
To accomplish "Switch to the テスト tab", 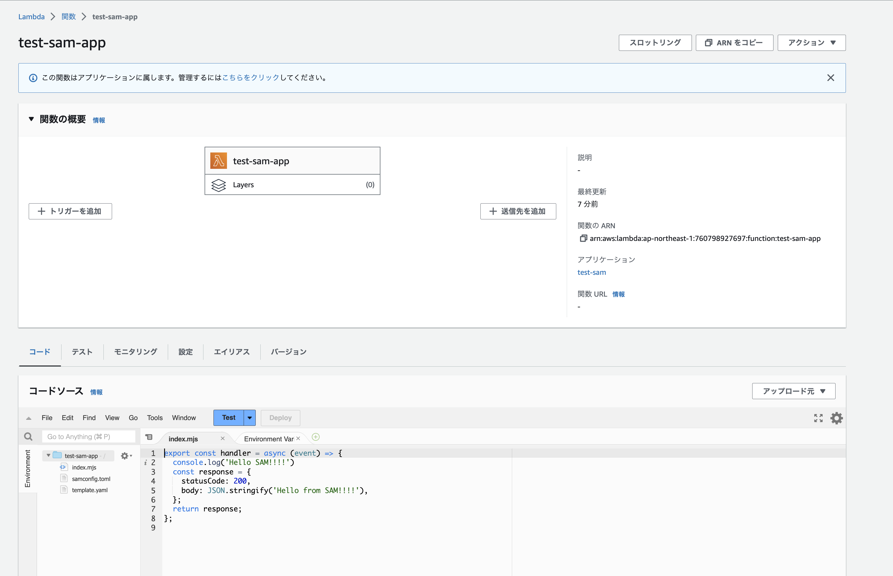I will [x=82, y=351].
